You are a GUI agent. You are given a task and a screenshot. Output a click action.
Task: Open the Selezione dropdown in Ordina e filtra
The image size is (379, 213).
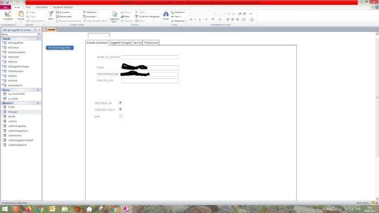(x=90, y=12)
